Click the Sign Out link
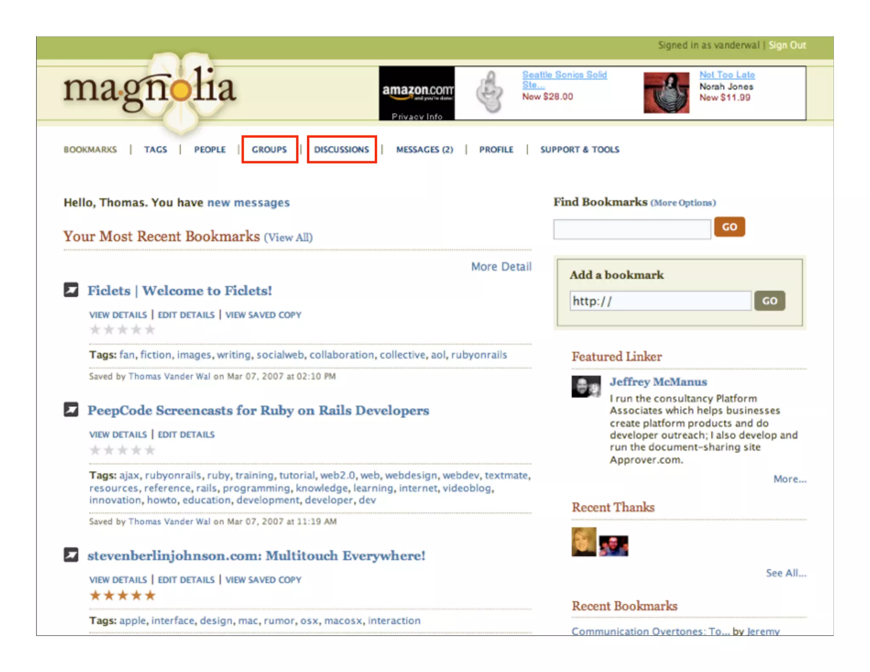The image size is (870, 672). pyautogui.click(x=787, y=45)
